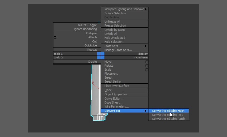The width and height of the screenshot is (227, 137).
Task: Open the Rotate transform settings box
Action: tap(146, 66)
